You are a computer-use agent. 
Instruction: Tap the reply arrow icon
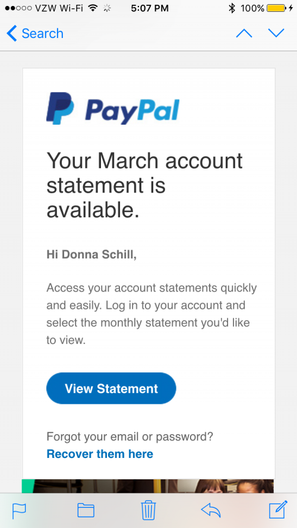click(x=211, y=510)
